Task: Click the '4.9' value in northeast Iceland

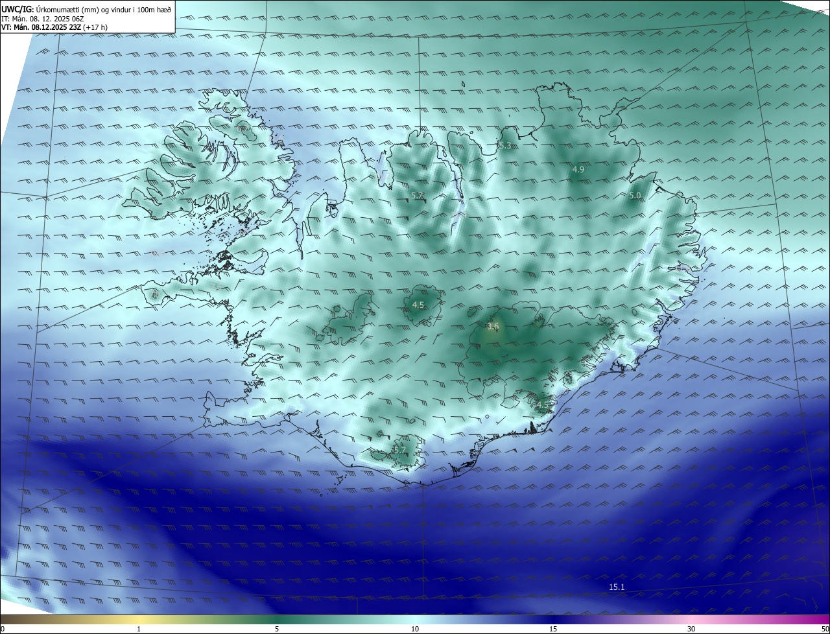Action: 578,169
